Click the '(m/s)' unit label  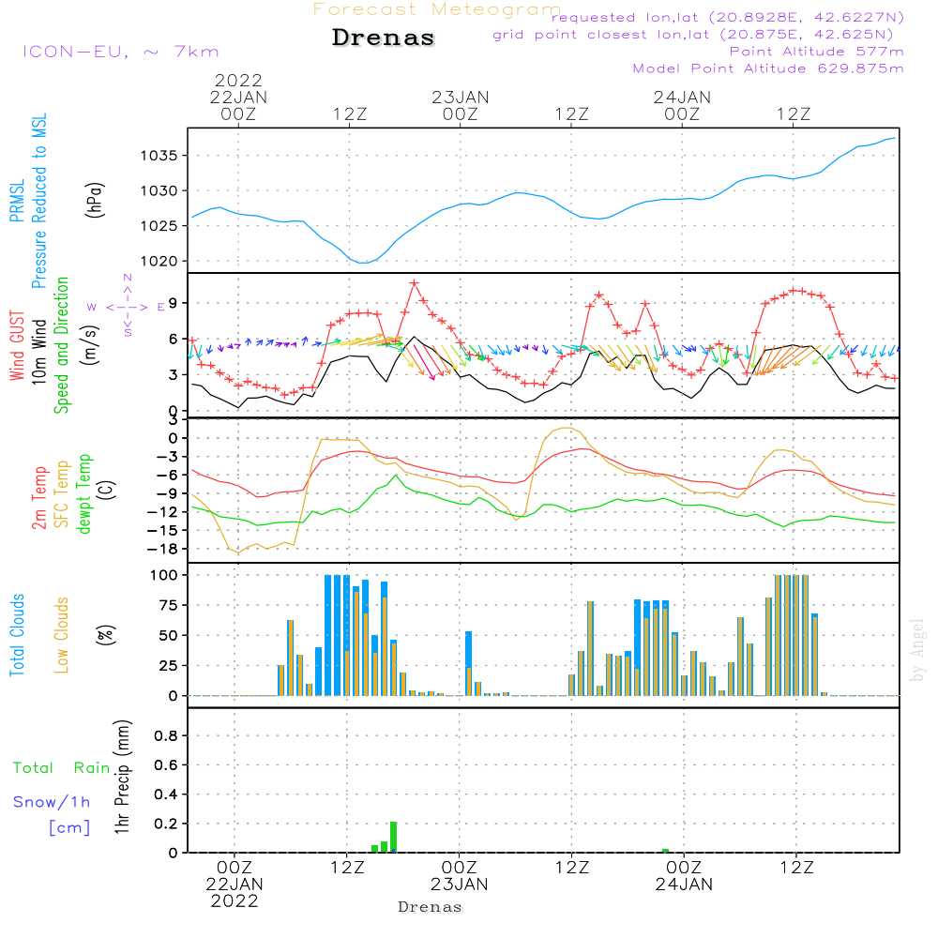(90, 345)
